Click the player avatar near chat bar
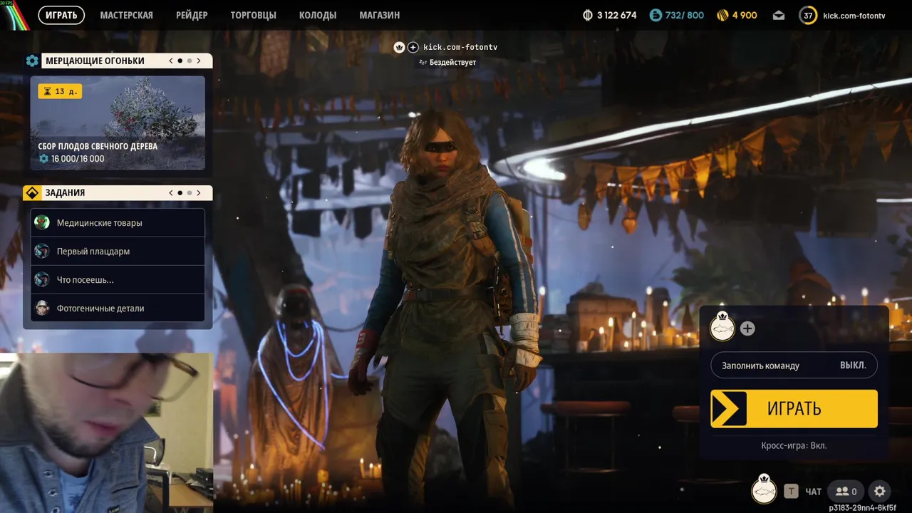912x513 pixels. coord(765,490)
